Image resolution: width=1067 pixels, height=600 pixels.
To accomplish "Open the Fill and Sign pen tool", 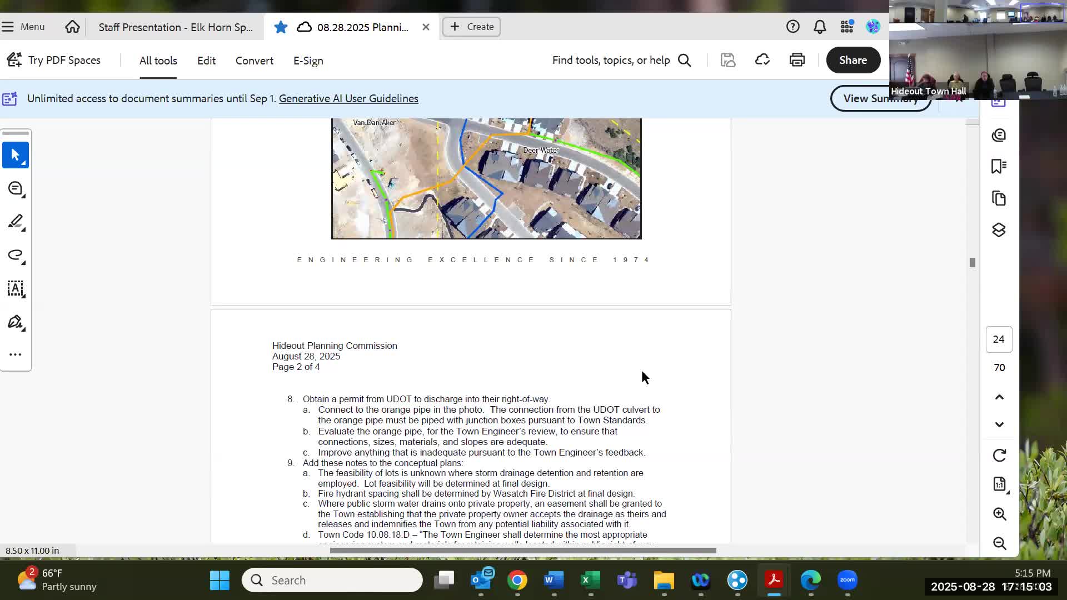I will 16,322.
